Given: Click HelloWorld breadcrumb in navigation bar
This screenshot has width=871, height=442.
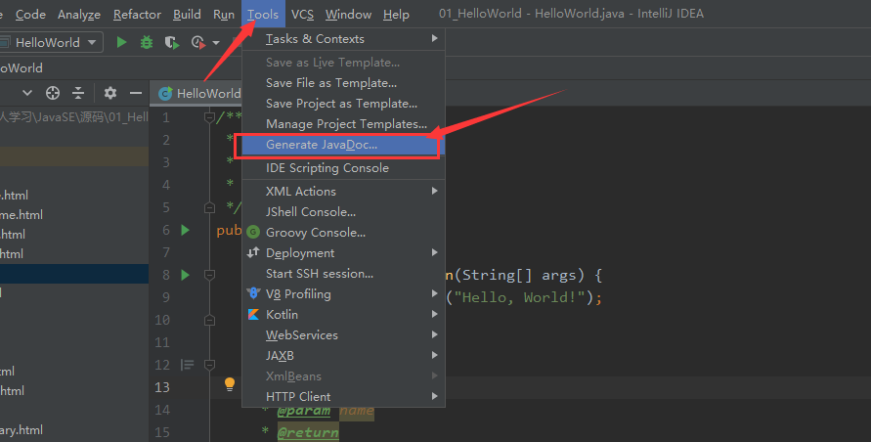Looking at the screenshot, I should [x=22, y=67].
